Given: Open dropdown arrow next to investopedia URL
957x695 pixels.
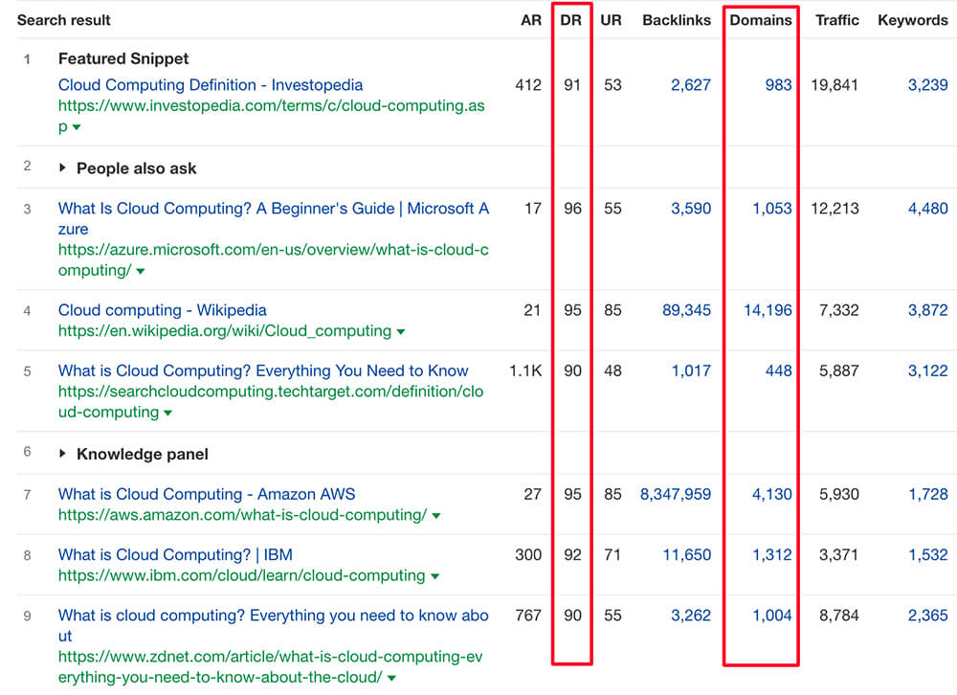Looking at the screenshot, I should [x=77, y=127].
